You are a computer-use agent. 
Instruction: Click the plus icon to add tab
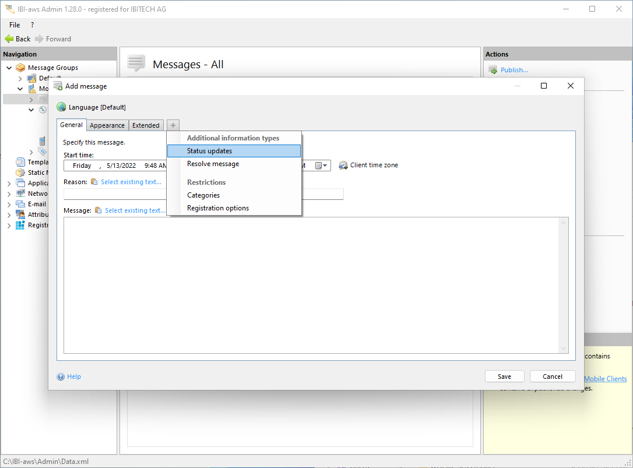click(173, 125)
